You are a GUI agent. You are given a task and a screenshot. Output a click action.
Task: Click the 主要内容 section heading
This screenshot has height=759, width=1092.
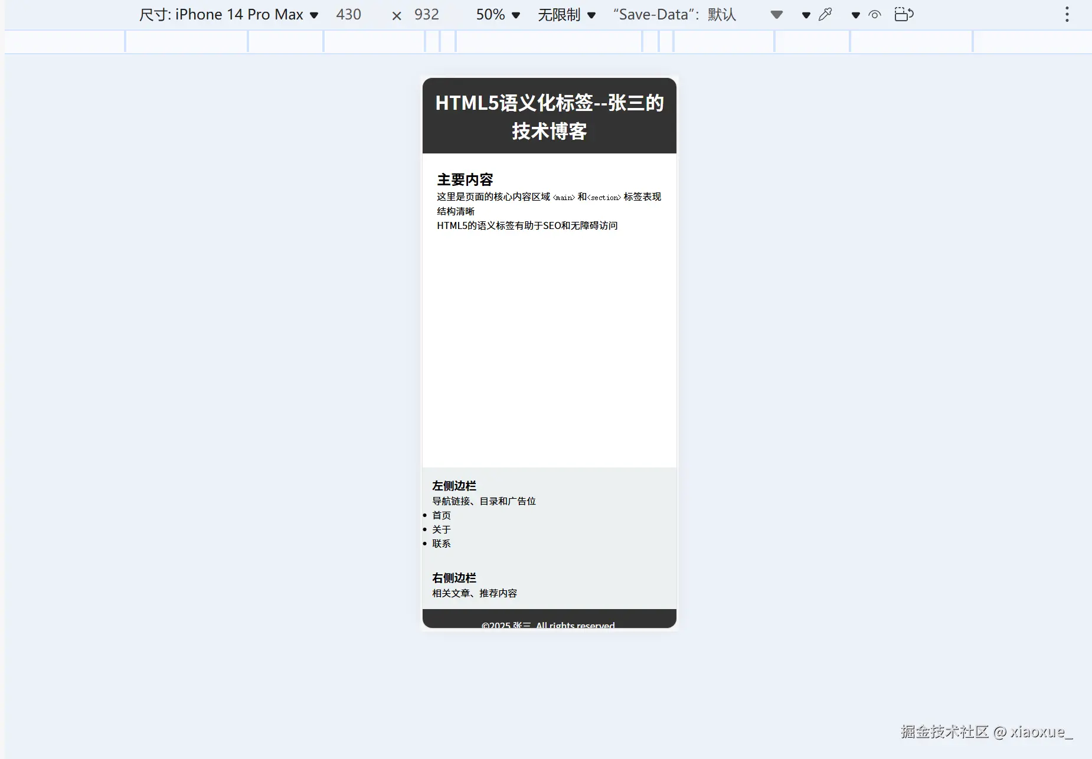point(466,179)
